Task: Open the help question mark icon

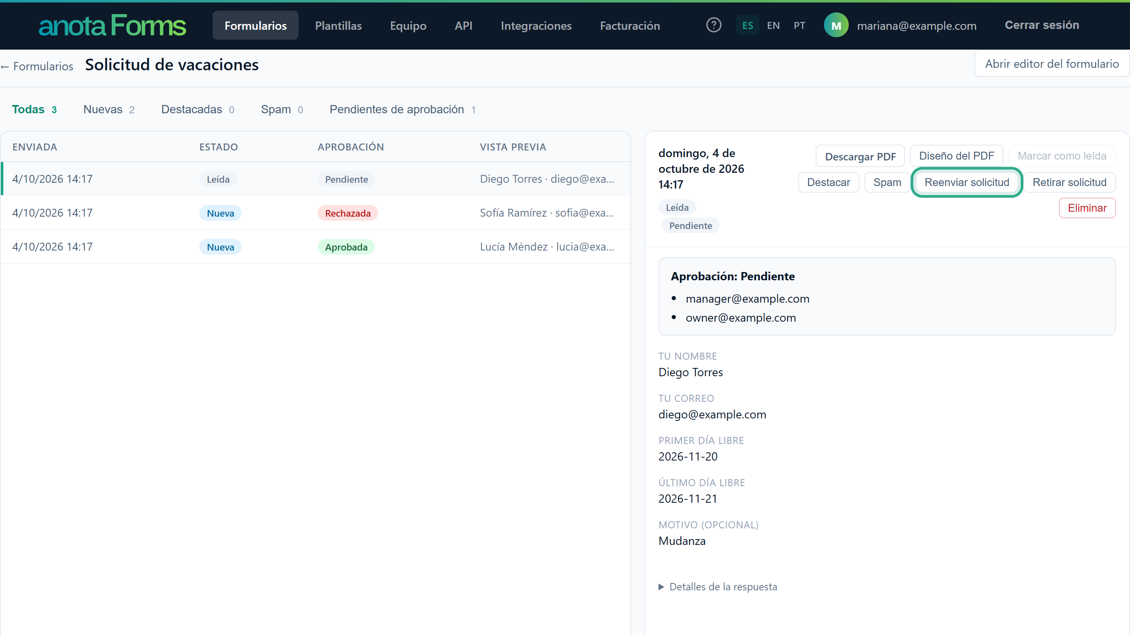Action: coord(714,25)
